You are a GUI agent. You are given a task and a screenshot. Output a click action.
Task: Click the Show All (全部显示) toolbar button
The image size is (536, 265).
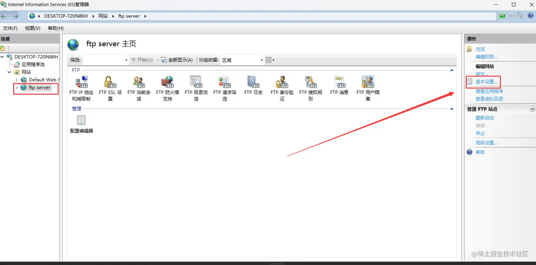click(177, 60)
